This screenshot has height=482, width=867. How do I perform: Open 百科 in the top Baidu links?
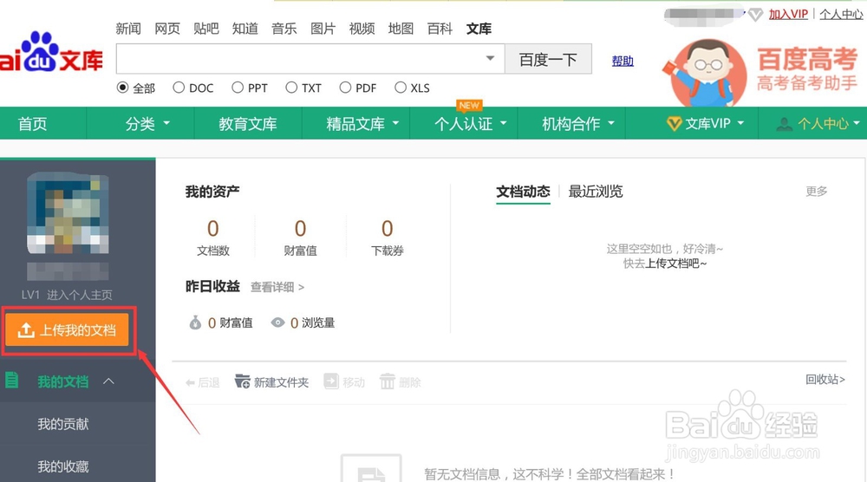[x=440, y=29]
